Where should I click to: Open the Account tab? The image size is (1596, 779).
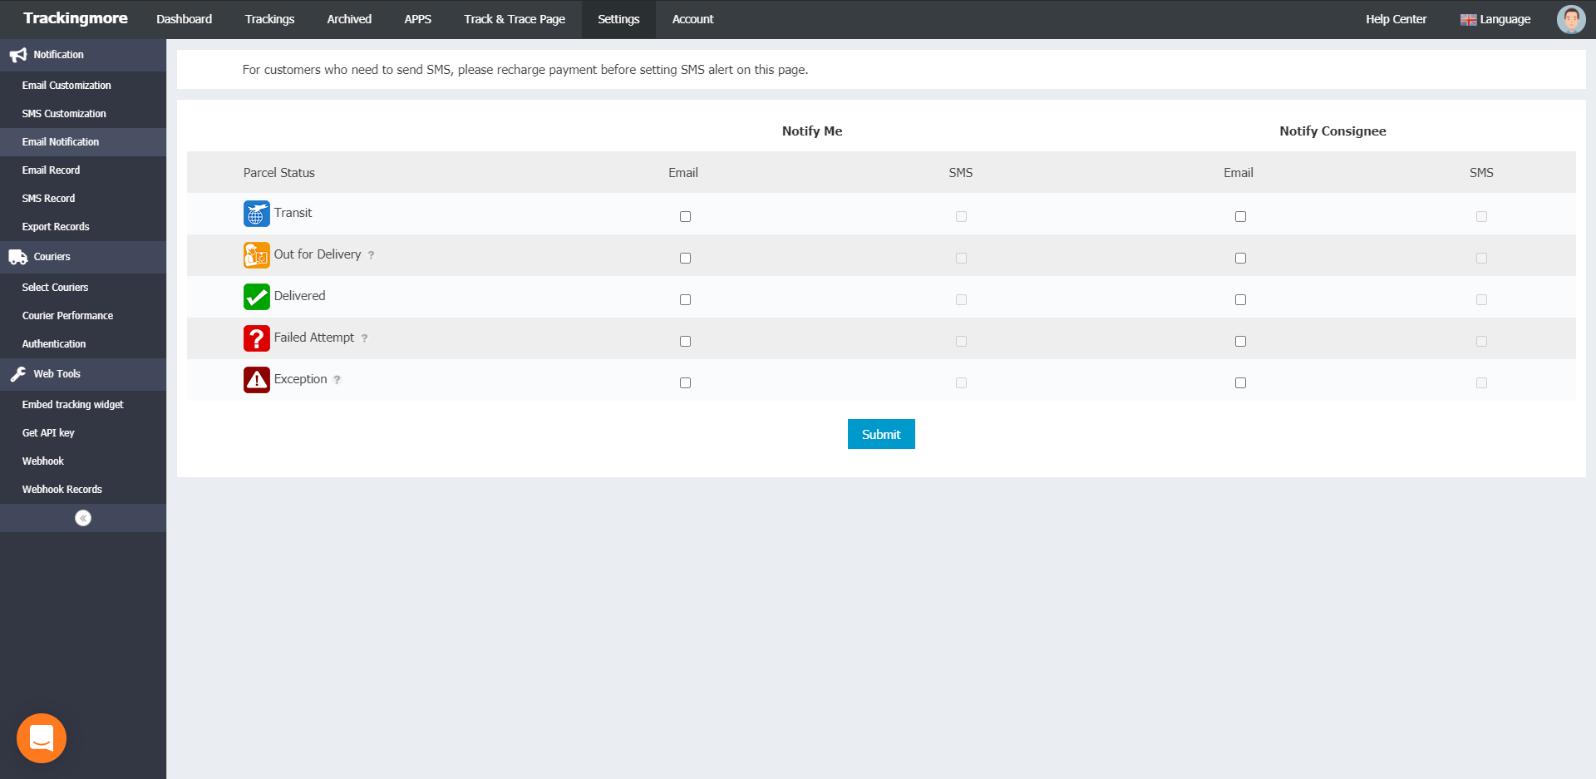click(692, 19)
